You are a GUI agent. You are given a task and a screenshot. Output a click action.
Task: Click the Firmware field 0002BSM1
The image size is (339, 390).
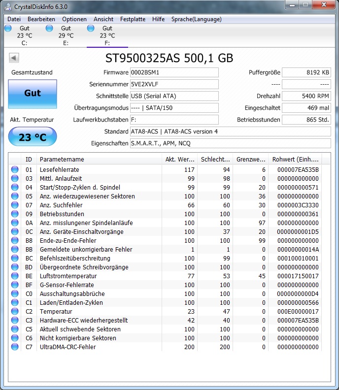tap(174, 72)
